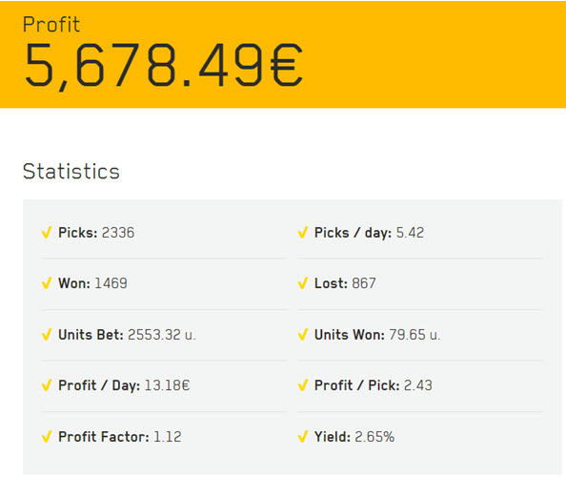566x477 pixels.
Task: Click the checkmark icon beside Profit / Pick
Action: [303, 385]
